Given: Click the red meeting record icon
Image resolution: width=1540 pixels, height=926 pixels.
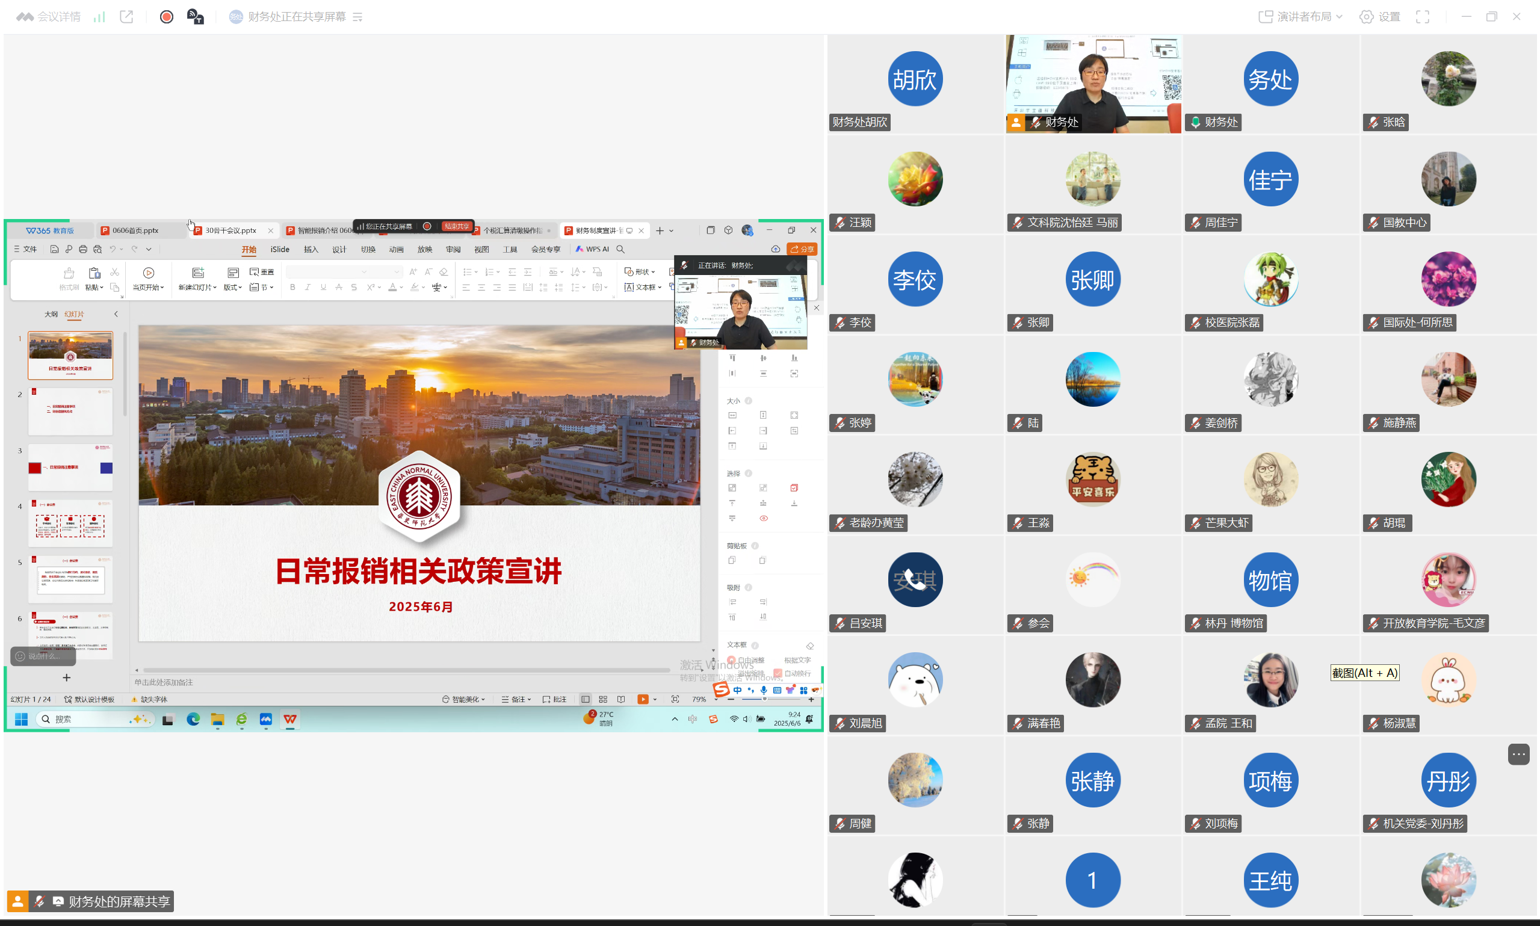Looking at the screenshot, I should click(166, 17).
